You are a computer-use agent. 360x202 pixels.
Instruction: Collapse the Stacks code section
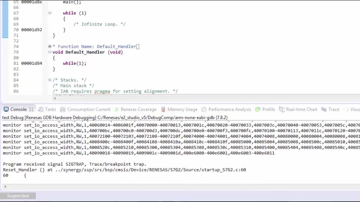pos(49,80)
